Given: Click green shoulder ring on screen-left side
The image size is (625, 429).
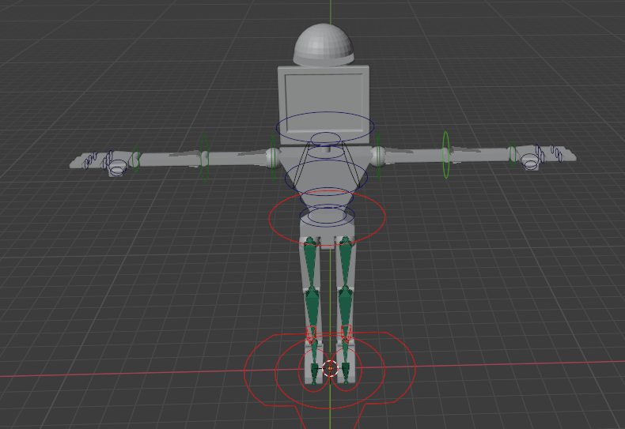Looking at the screenshot, I should pyautogui.click(x=273, y=152).
